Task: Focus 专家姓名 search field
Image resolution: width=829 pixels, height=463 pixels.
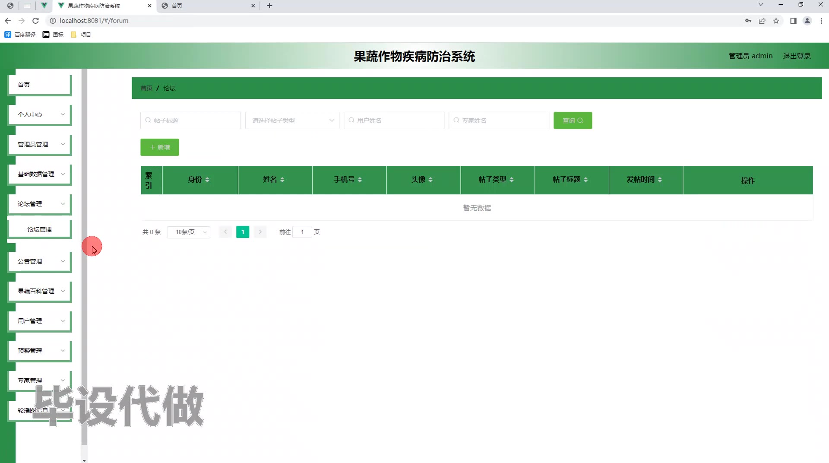Action: tap(499, 121)
